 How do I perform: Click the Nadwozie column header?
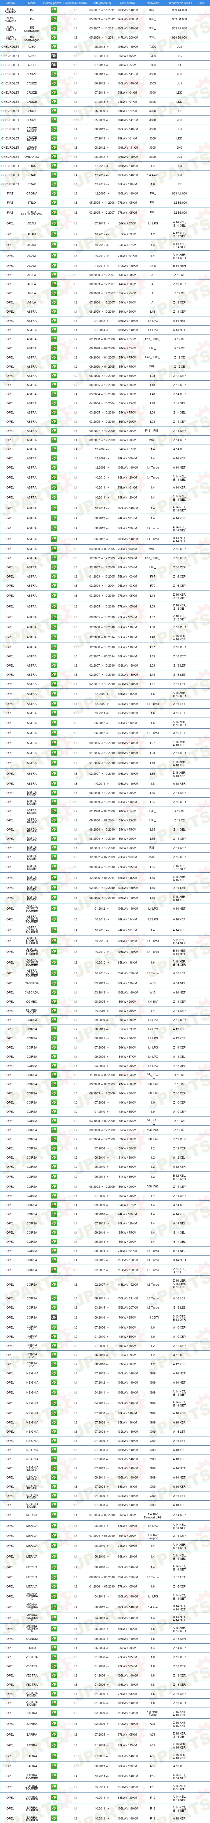click(x=152, y=3)
